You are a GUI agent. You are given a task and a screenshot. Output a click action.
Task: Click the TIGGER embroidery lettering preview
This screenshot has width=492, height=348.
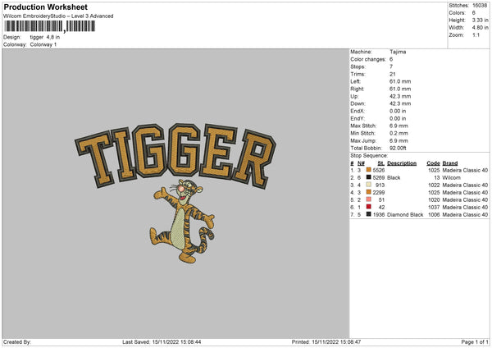point(175,155)
